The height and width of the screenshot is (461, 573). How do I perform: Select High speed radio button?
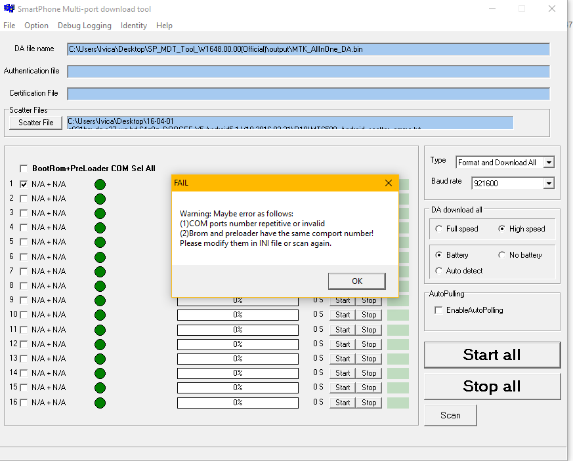[501, 229]
